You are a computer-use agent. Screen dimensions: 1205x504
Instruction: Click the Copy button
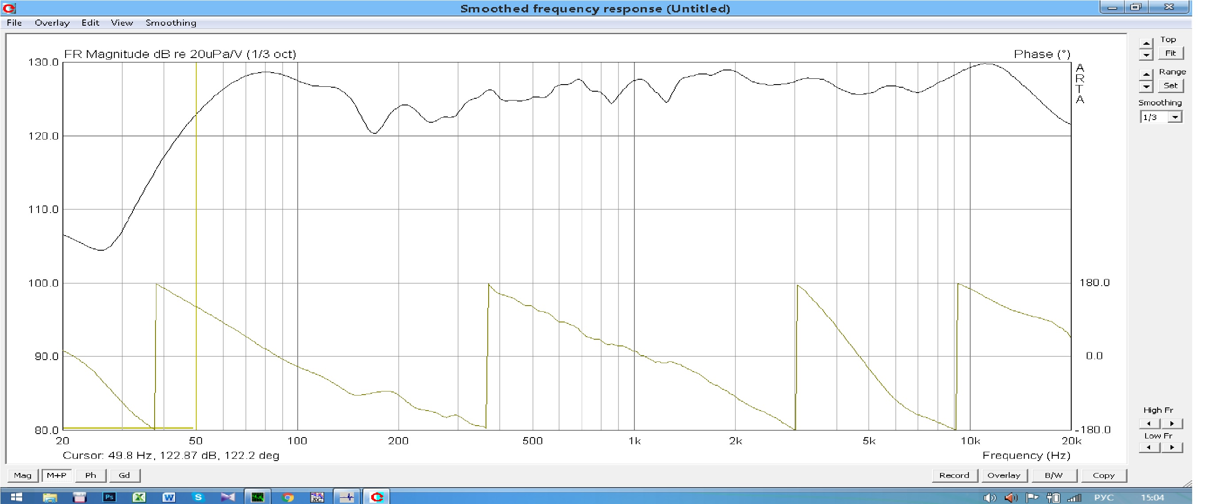click(x=1104, y=475)
